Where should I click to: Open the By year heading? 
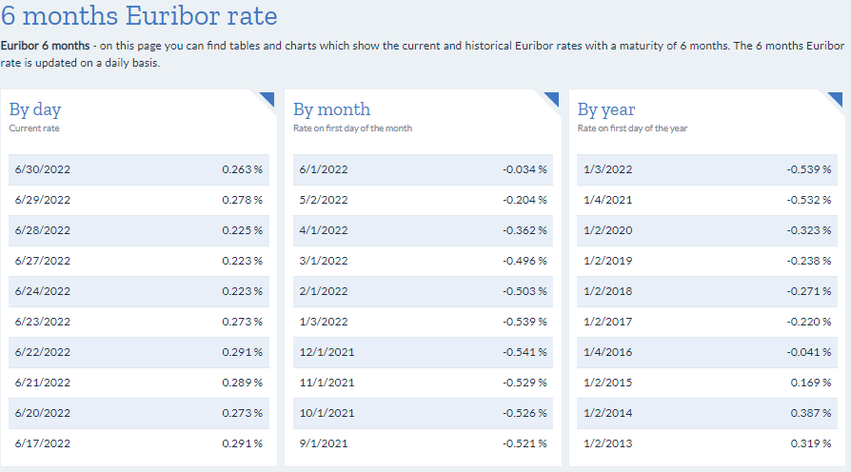606,110
